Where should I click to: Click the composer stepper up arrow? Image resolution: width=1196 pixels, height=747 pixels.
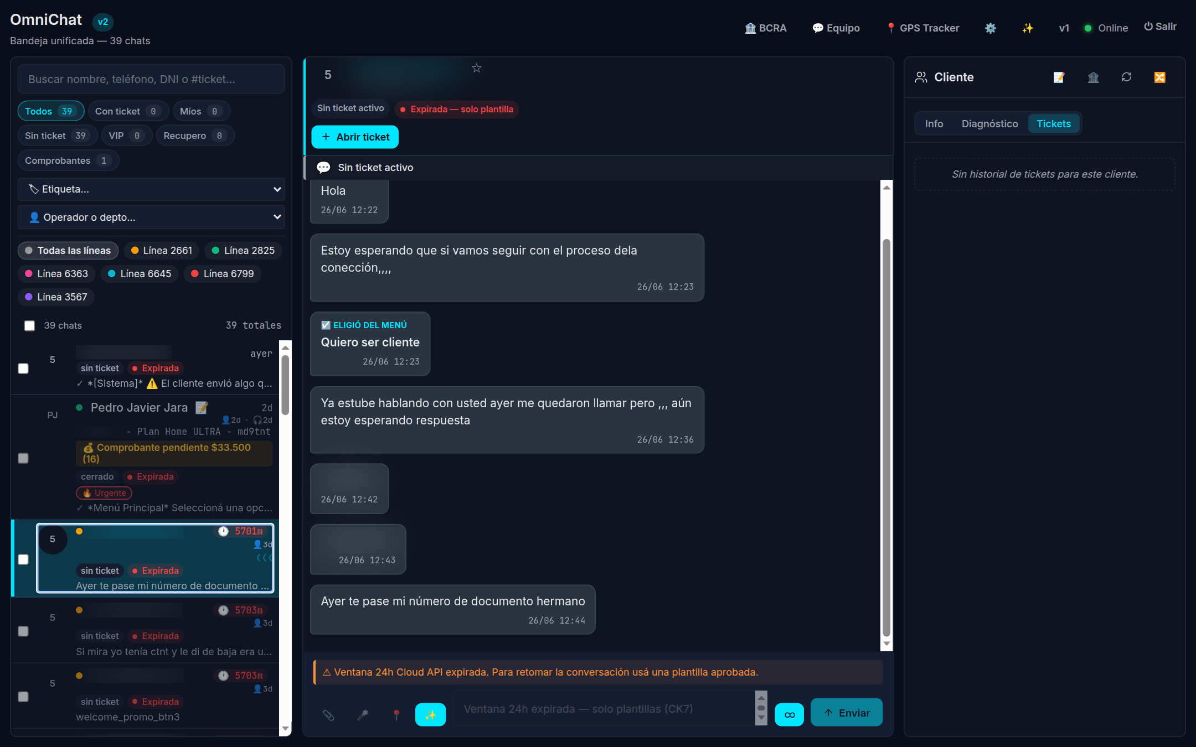(761, 698)
